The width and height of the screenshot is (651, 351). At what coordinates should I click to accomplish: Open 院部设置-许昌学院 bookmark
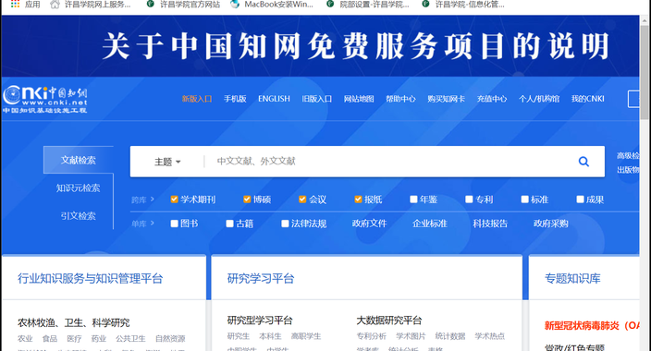pos(368,5)
